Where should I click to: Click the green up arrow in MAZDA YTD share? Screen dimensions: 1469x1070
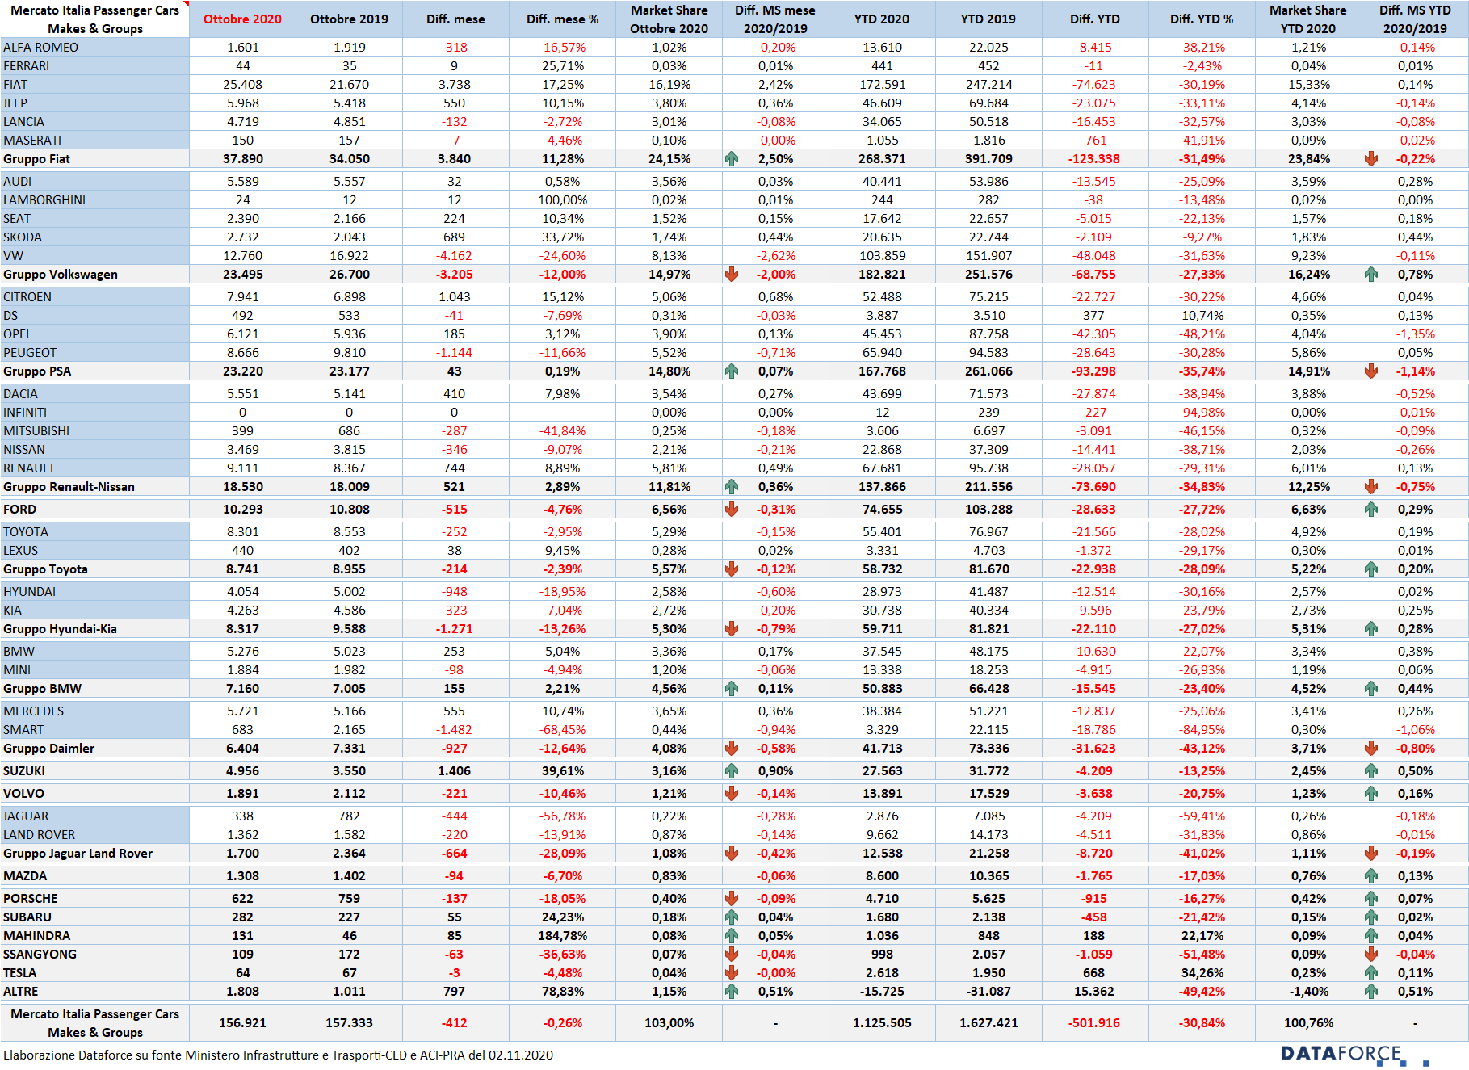click(x=1371, y=876)
